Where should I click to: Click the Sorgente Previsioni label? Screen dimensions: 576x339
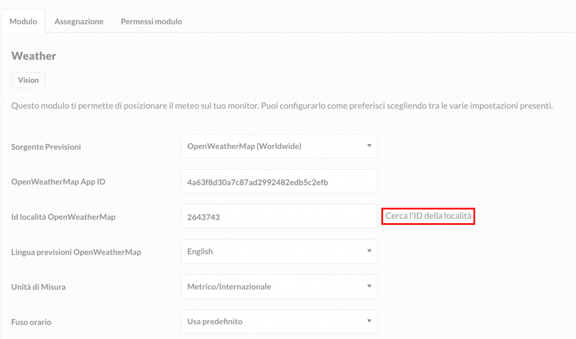tap(46, 147)
